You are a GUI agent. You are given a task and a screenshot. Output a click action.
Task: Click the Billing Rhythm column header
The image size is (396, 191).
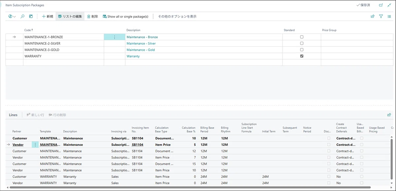226,130
